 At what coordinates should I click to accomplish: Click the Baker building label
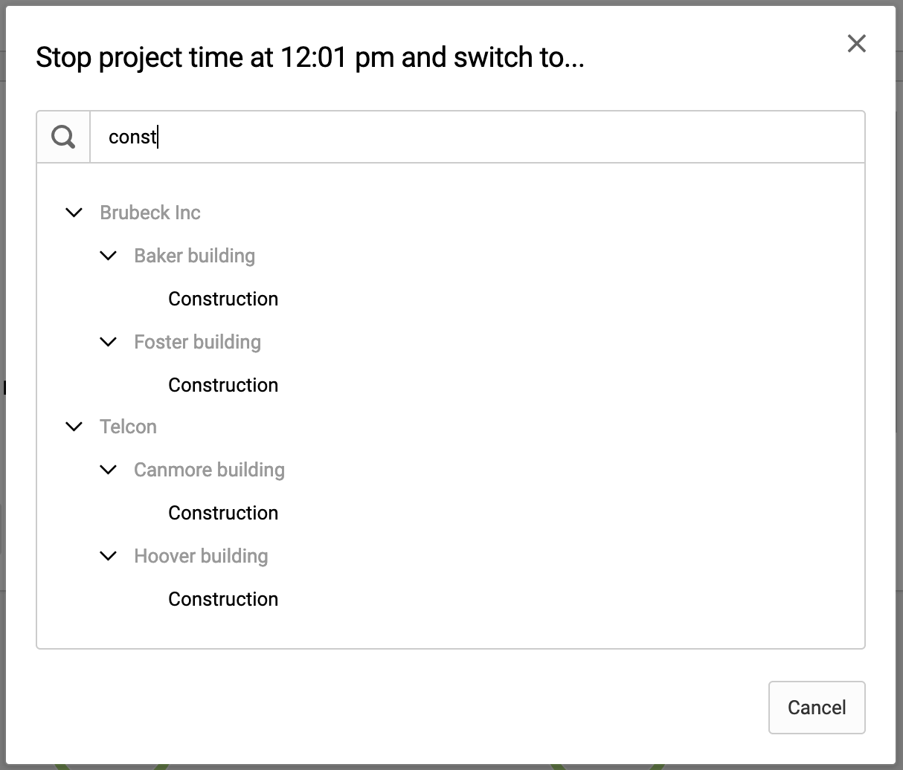pyautogui.click(x=195, y=256)
